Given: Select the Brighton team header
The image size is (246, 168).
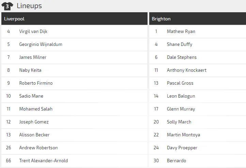Looking at the screenshot, I should pos(161,19).
